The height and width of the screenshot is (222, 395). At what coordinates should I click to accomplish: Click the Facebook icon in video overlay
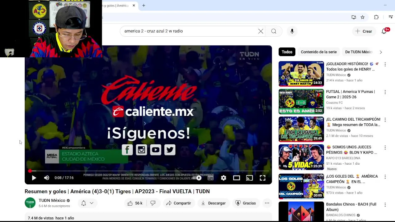[x=127, y=150]
